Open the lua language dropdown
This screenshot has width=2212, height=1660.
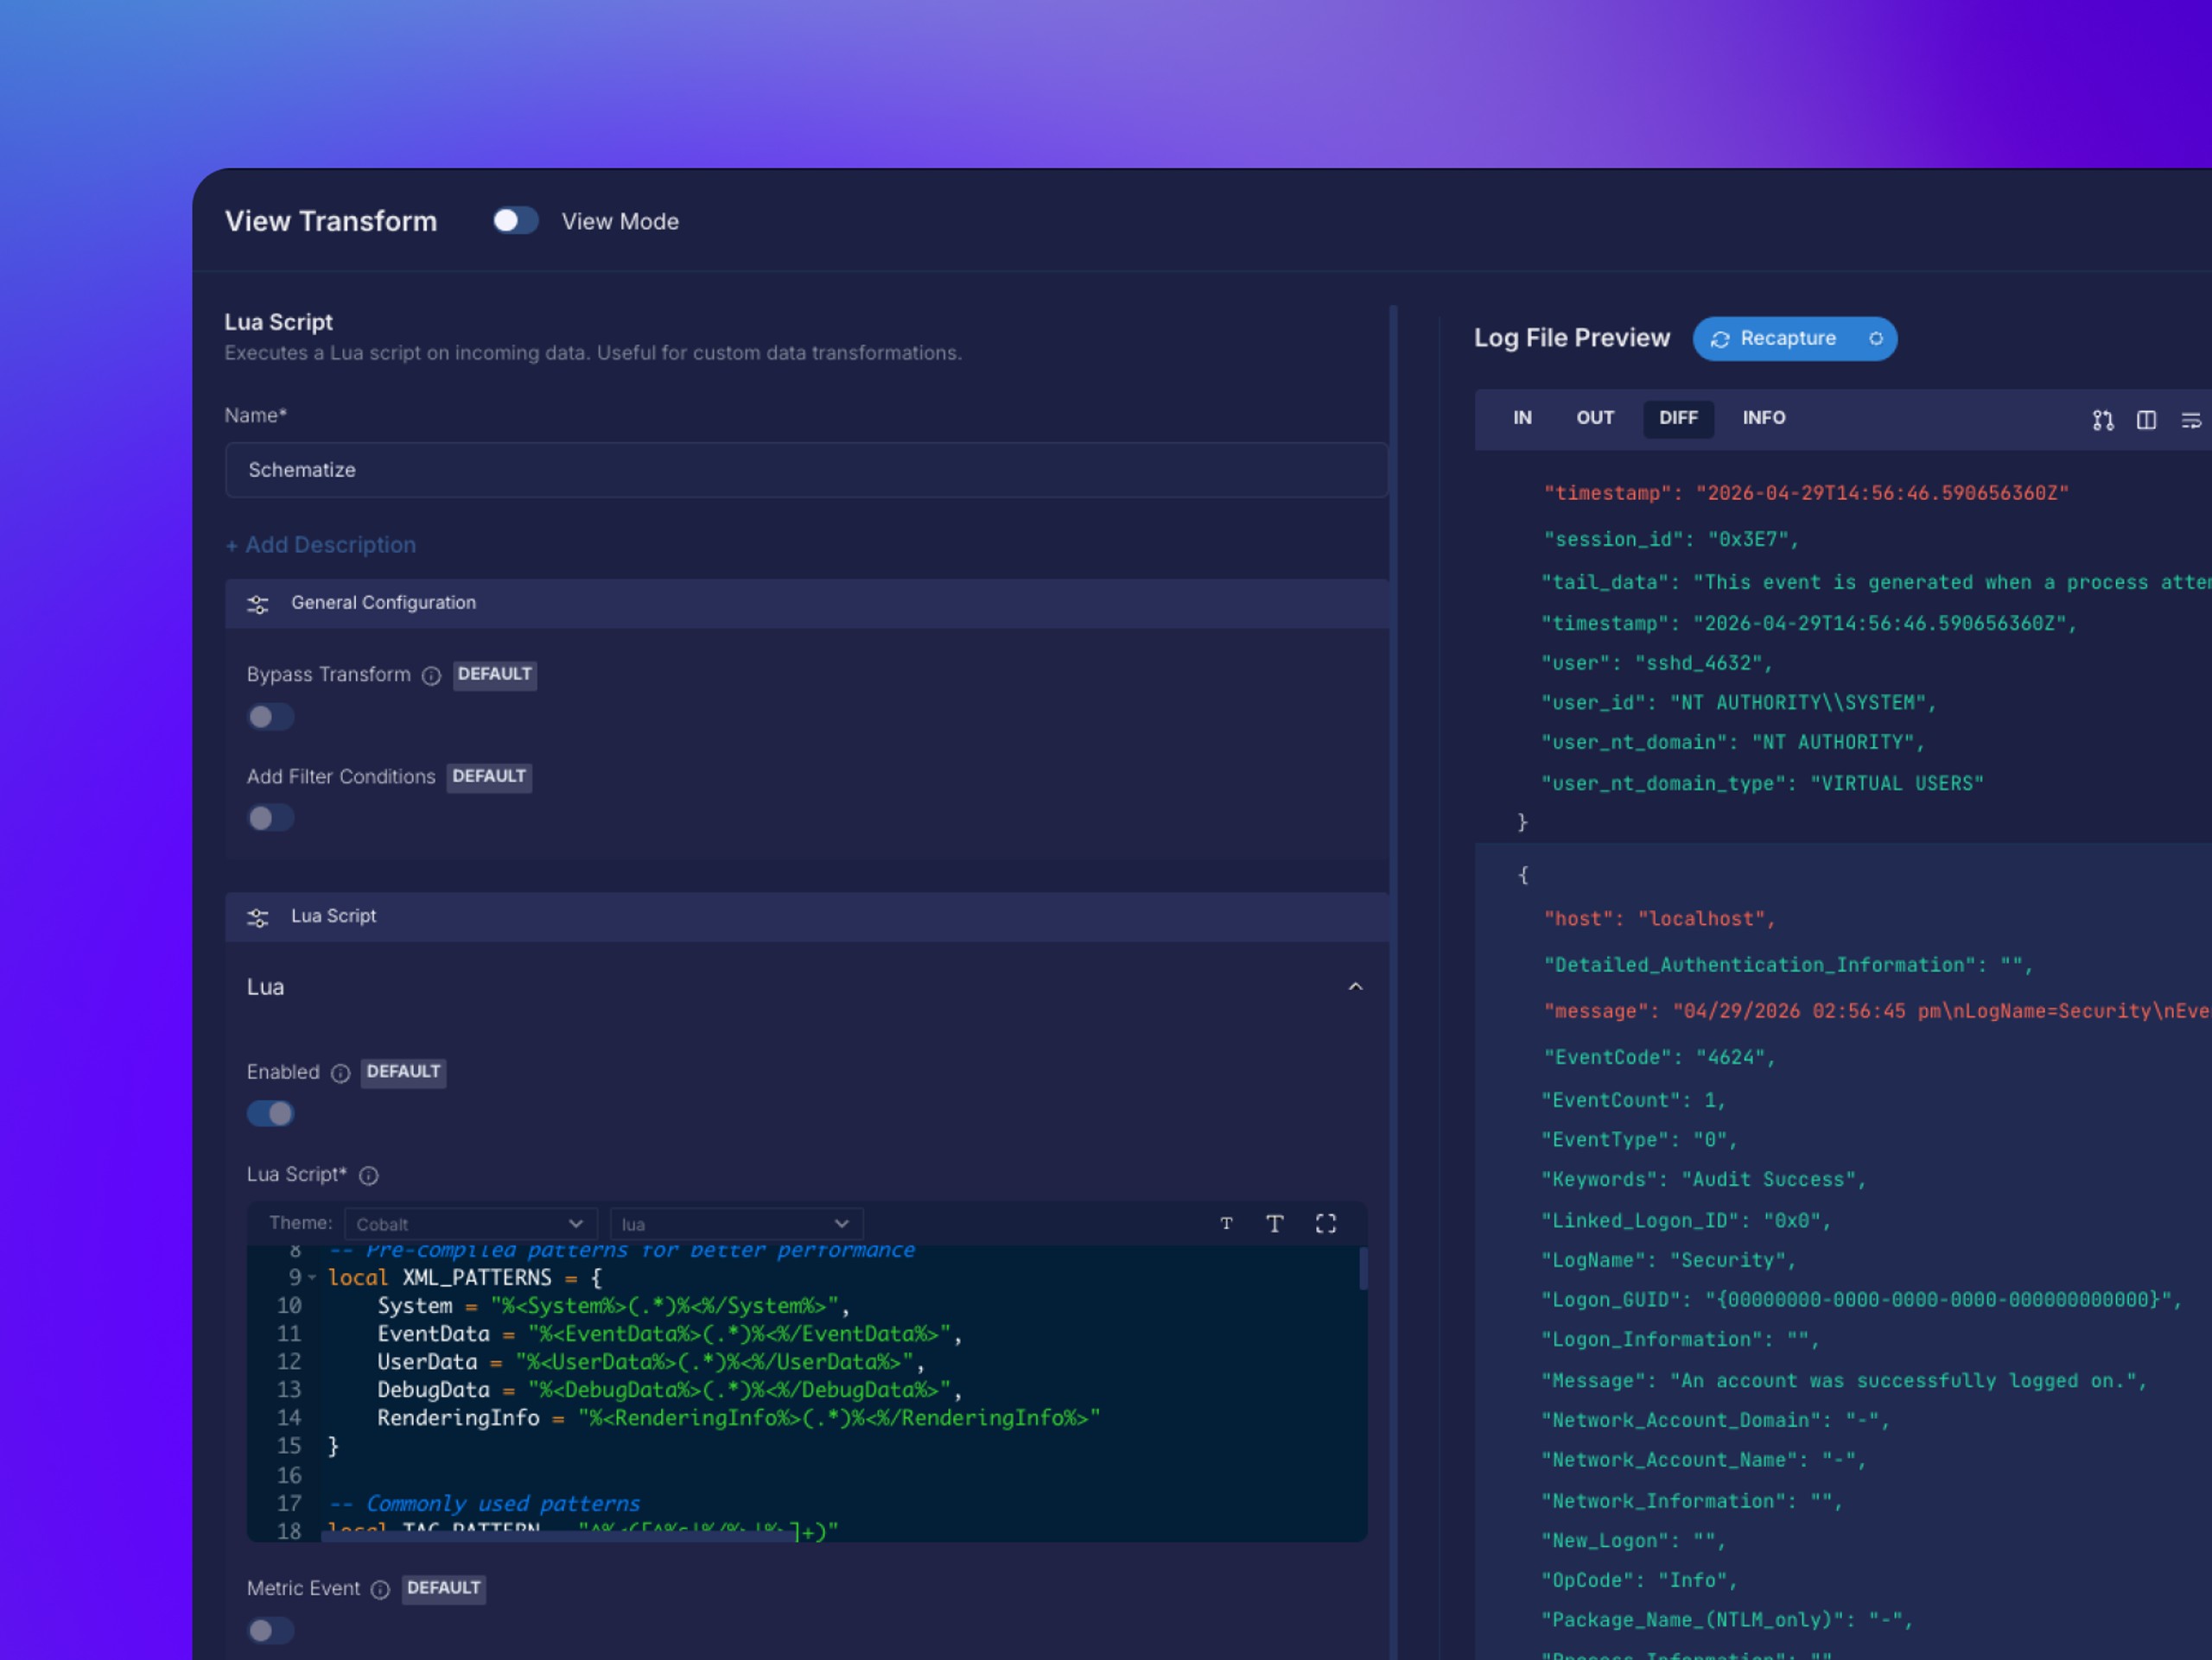pyautogui.click(x=736, y=1224)
